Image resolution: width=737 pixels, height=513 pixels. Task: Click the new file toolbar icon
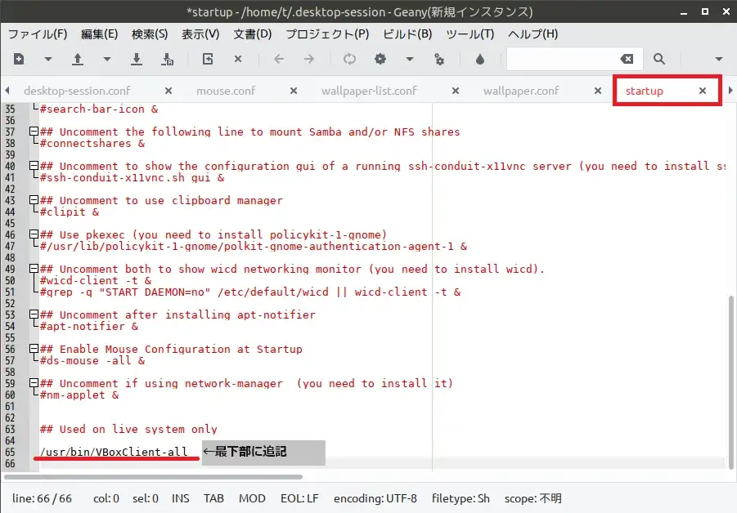19,59
